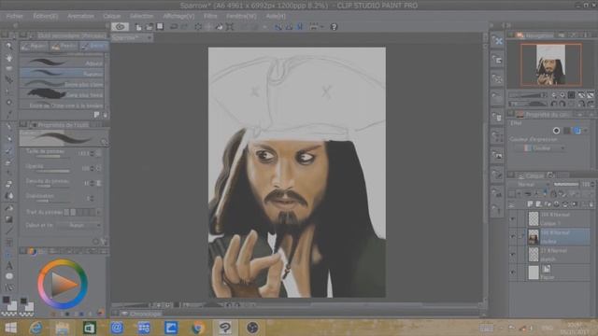The height and width of the screenshot is (336, 598).
Task: Open Internet Explorer from the taskbar
Action: 36,328
